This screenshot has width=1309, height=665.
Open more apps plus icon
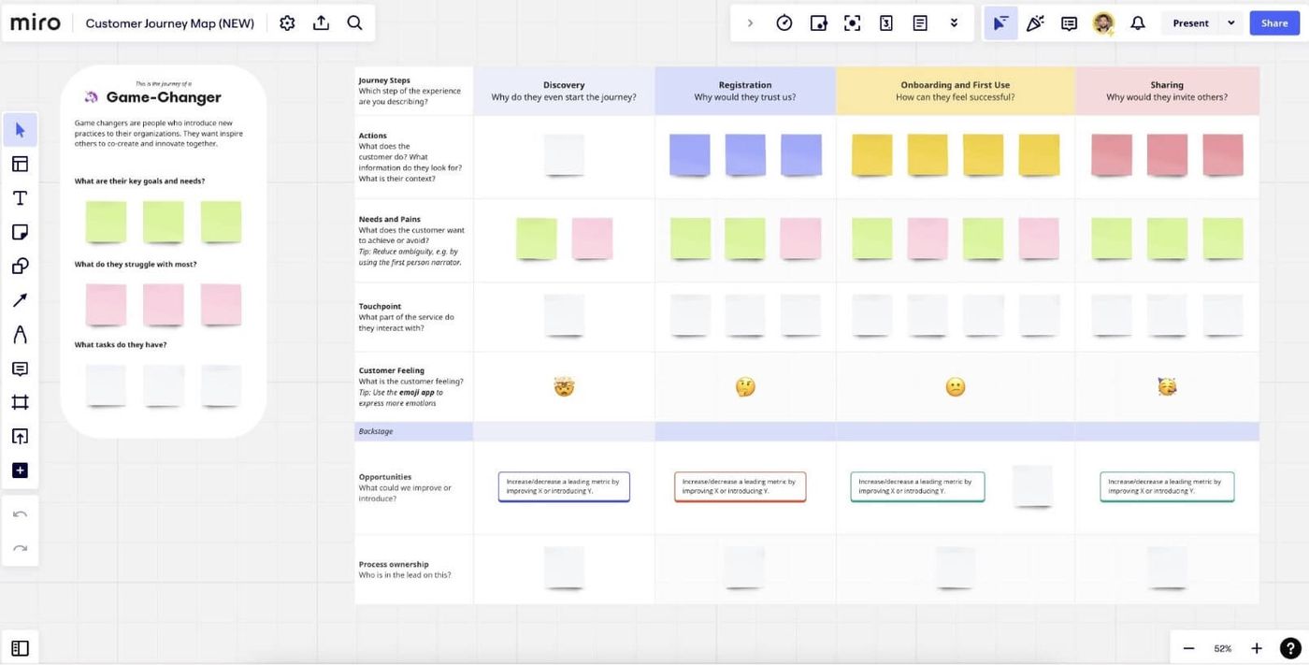tap(20, 470)
